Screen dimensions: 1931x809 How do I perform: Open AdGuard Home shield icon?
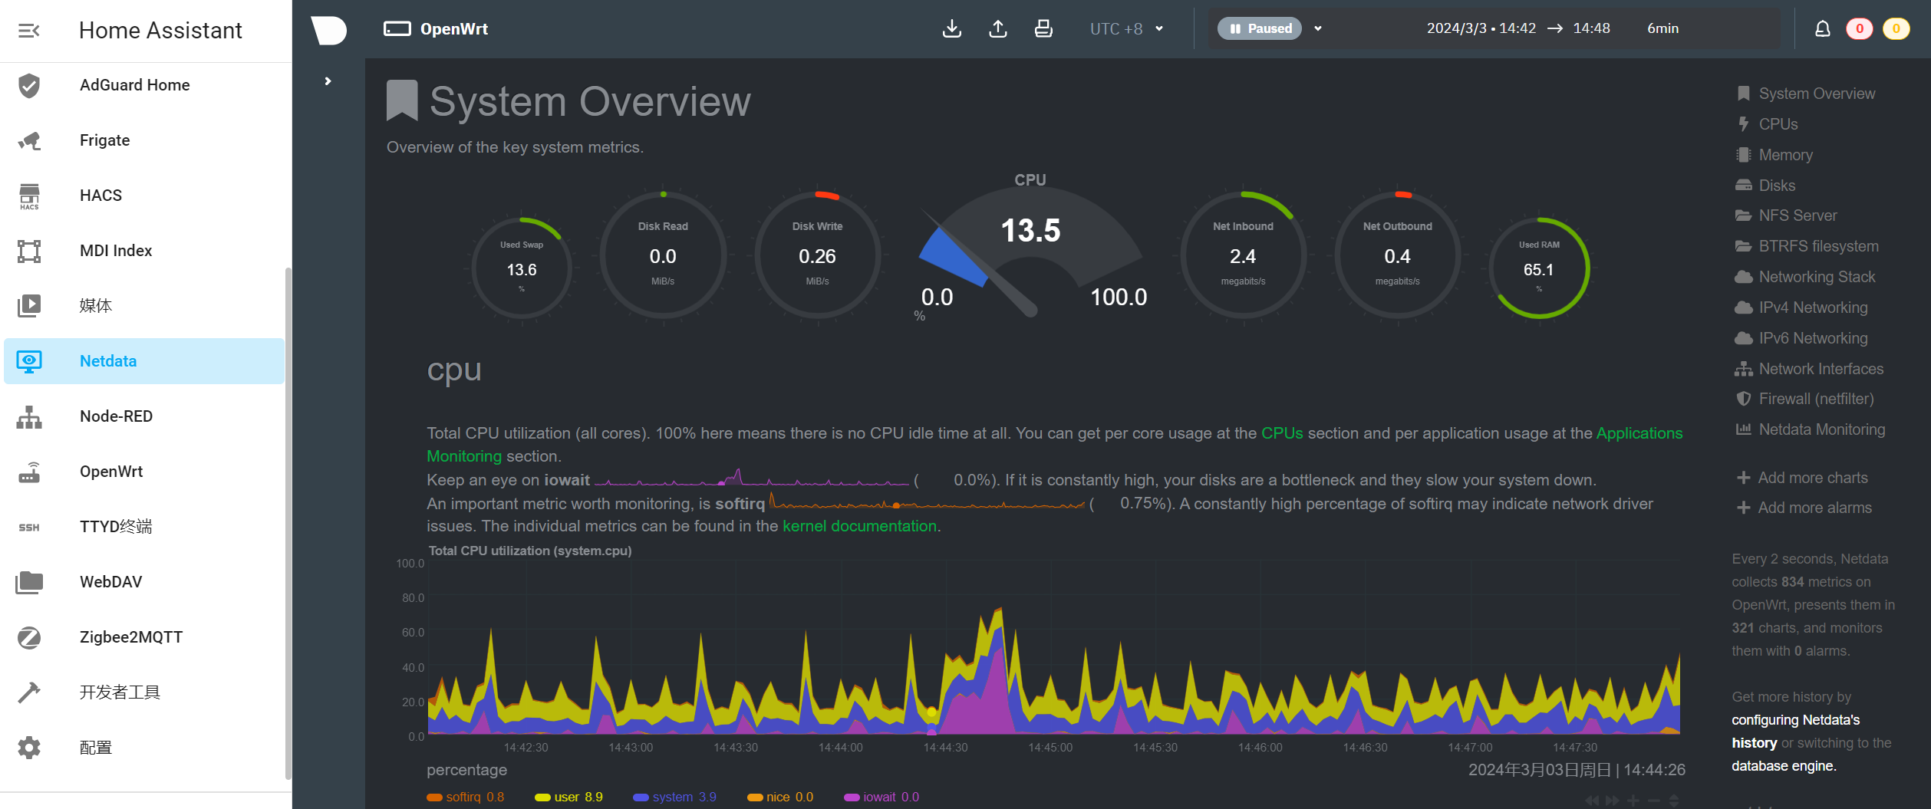tap(29, 85)
